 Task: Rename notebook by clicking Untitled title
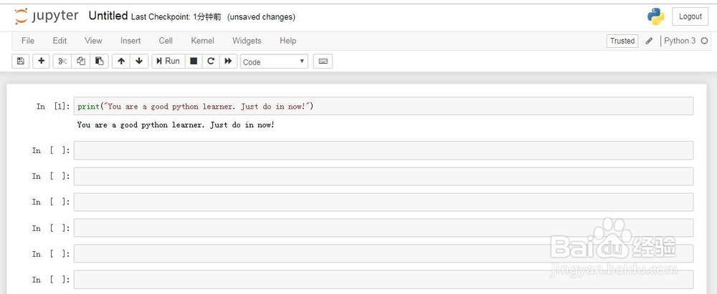pyautogui.click(x=108, y=16)
